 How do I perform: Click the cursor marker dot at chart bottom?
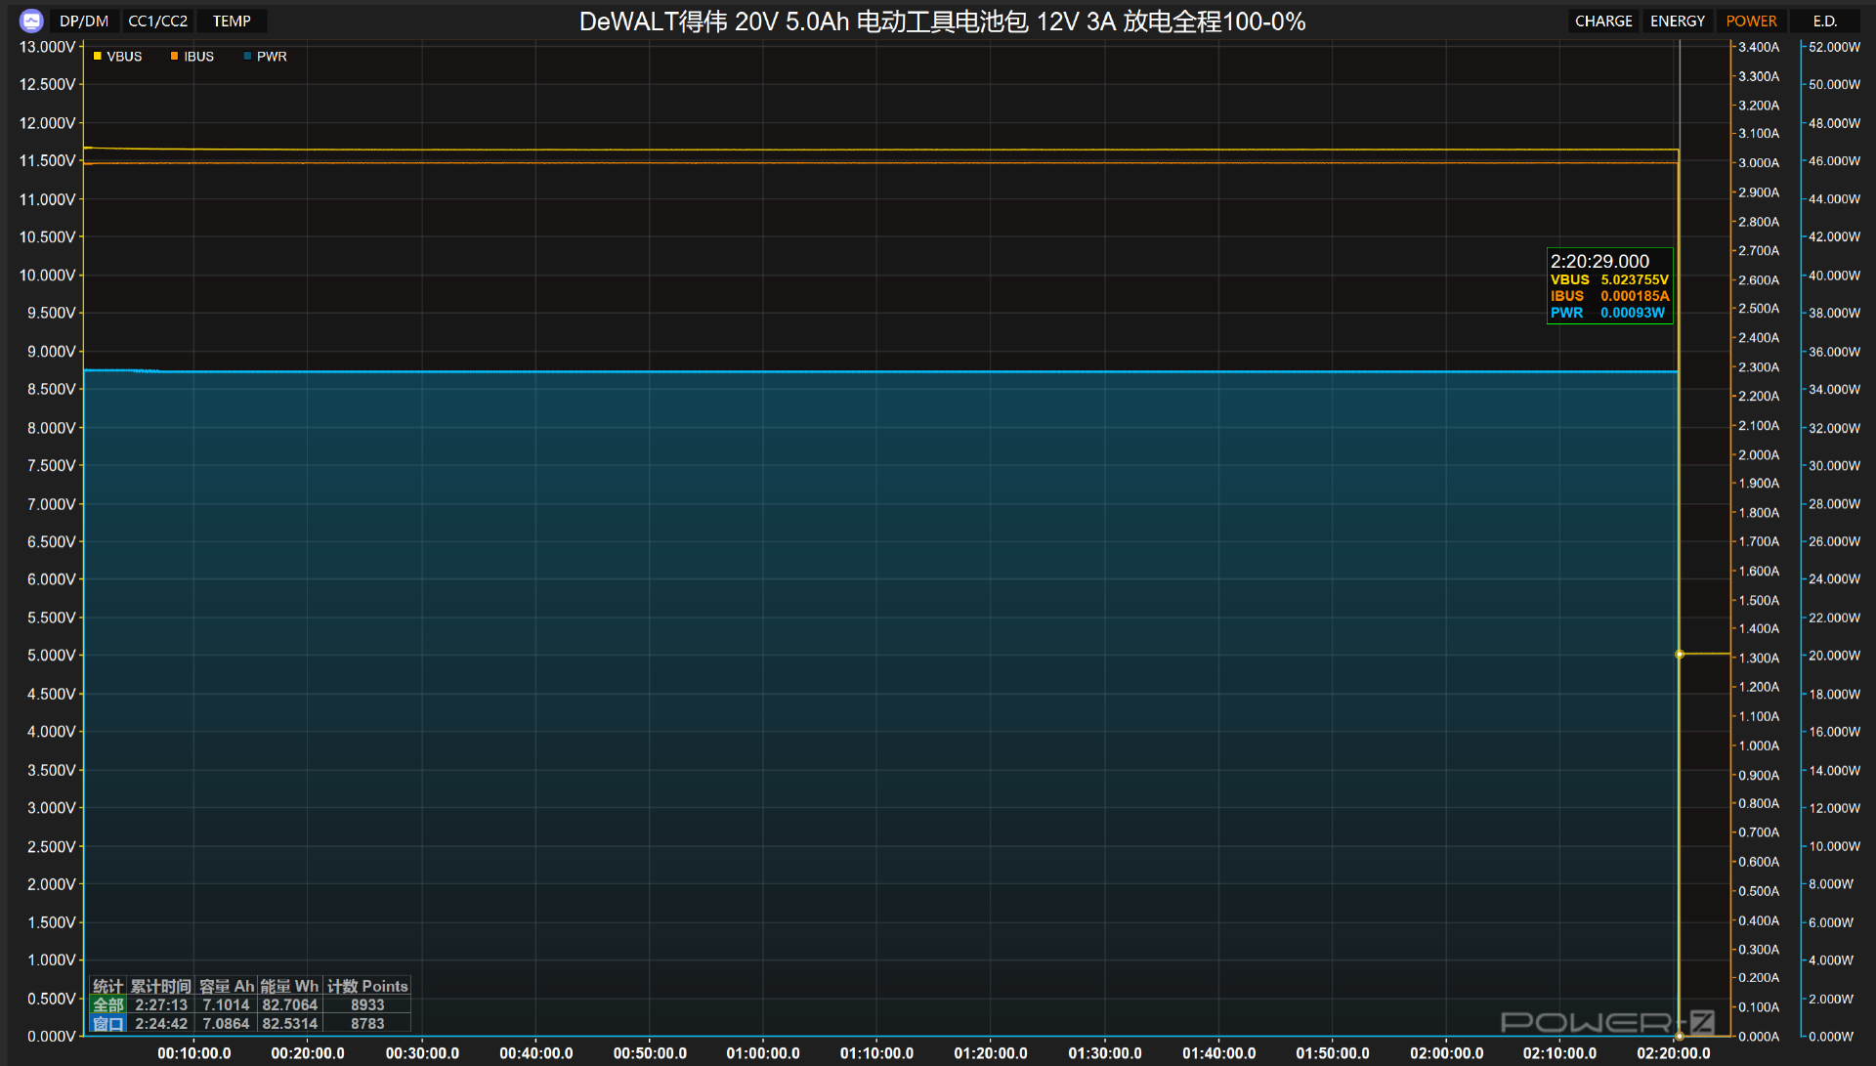point(1680,1036)
